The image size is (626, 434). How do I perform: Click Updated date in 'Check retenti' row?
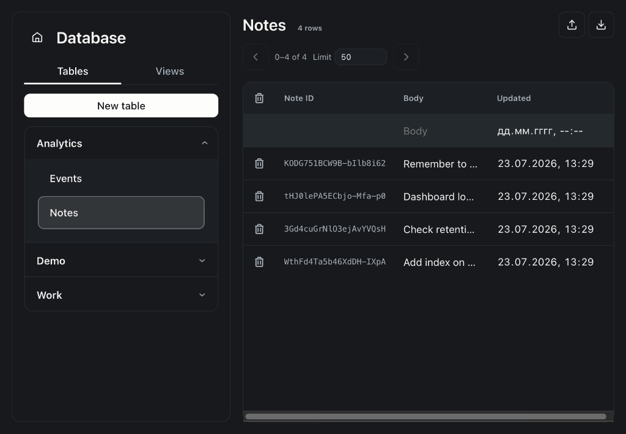[545, 229]
